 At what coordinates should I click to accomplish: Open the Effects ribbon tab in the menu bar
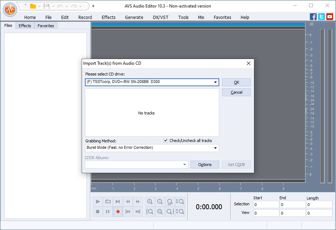[109, 17]
